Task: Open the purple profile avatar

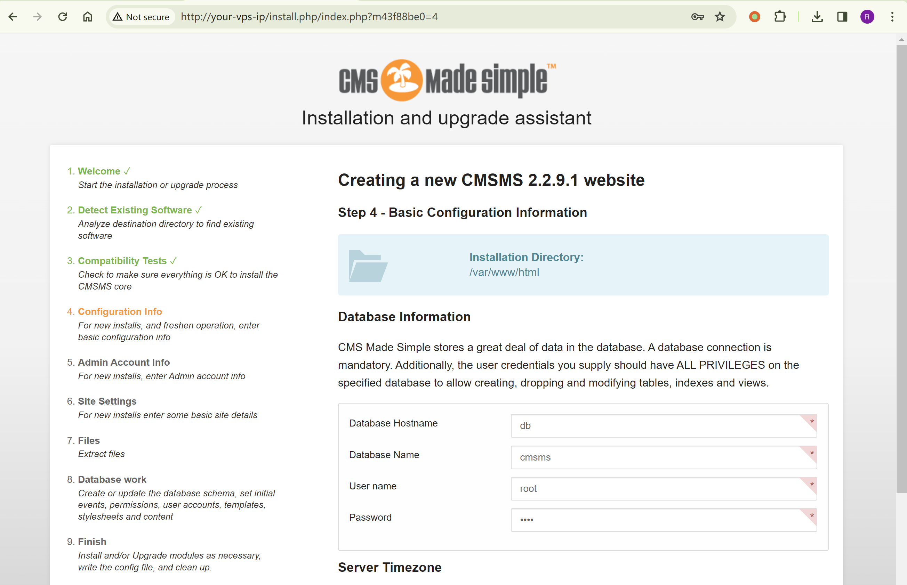Action: pyautogui.click(x=867, y=17)
